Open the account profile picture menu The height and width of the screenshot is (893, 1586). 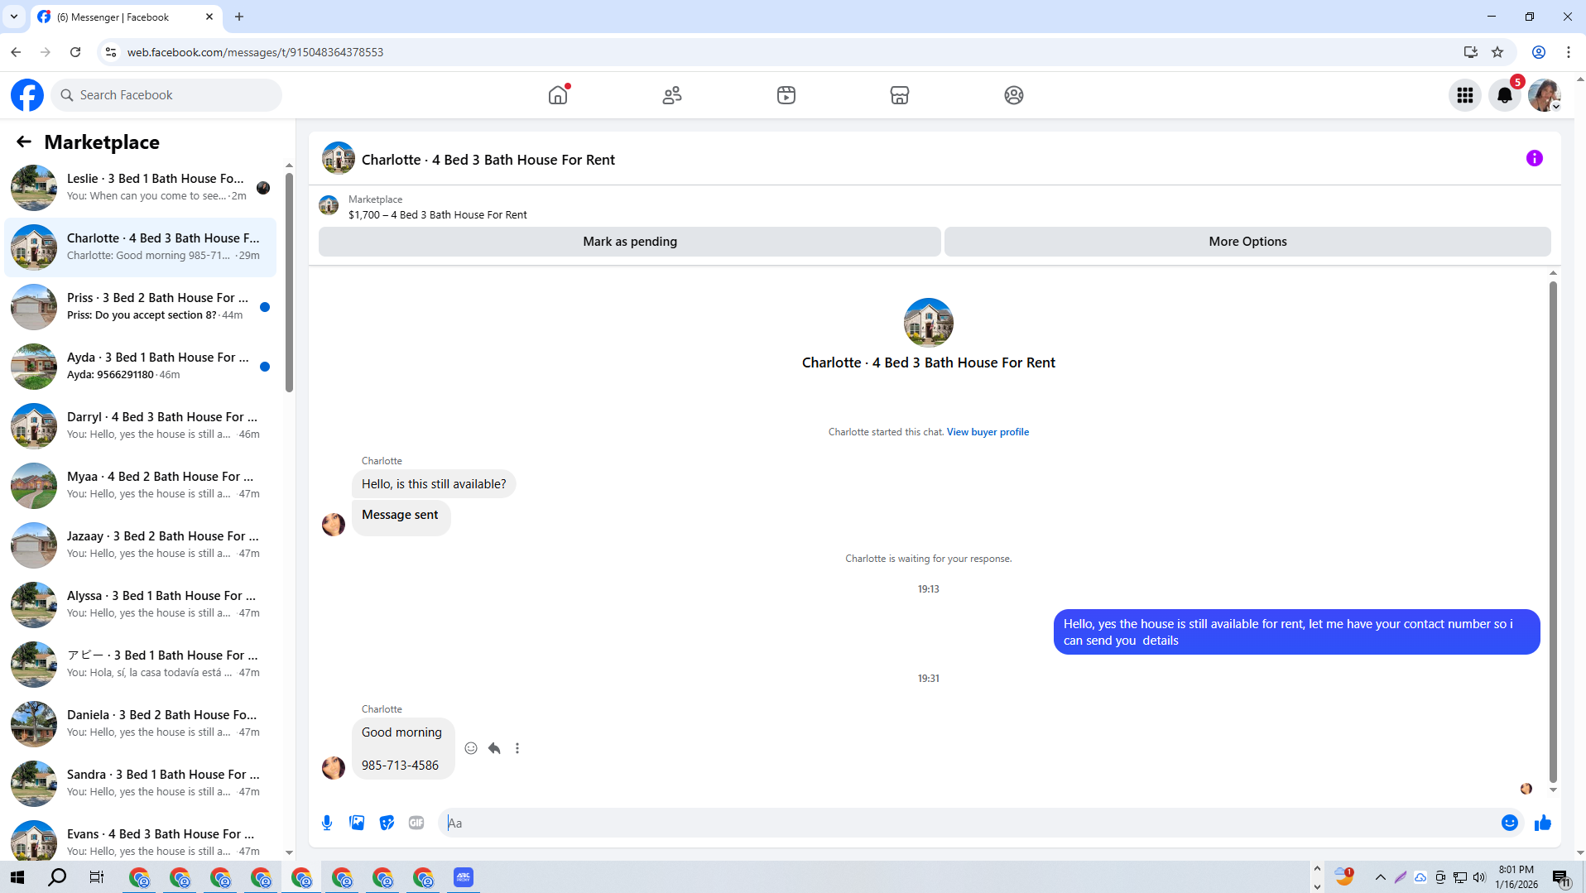[x=1545, y=95]
